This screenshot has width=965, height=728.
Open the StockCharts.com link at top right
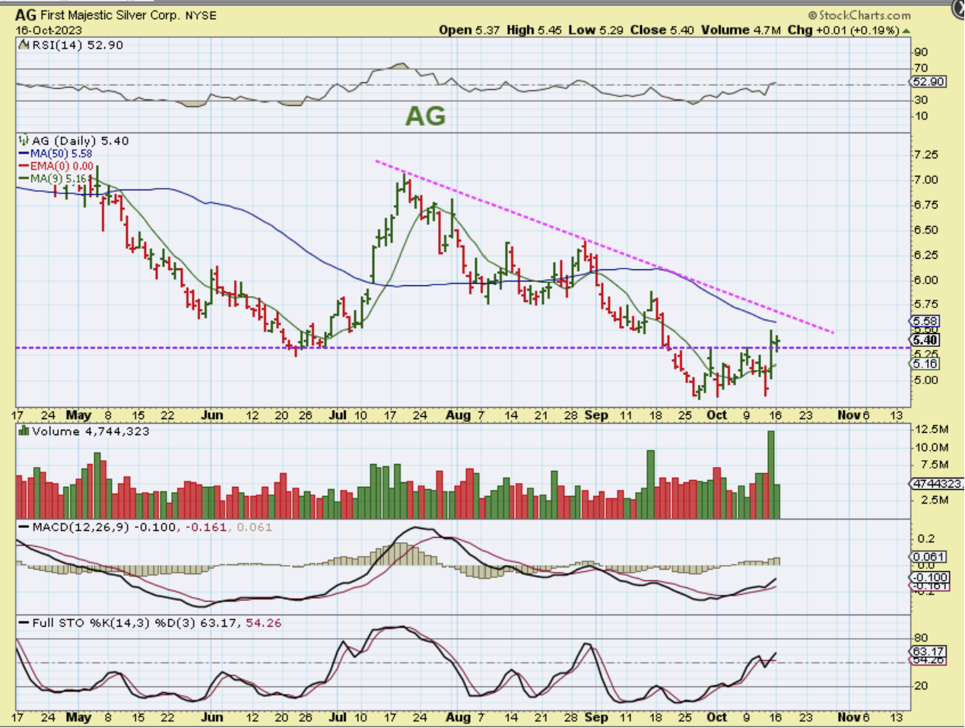click(859, 15)
